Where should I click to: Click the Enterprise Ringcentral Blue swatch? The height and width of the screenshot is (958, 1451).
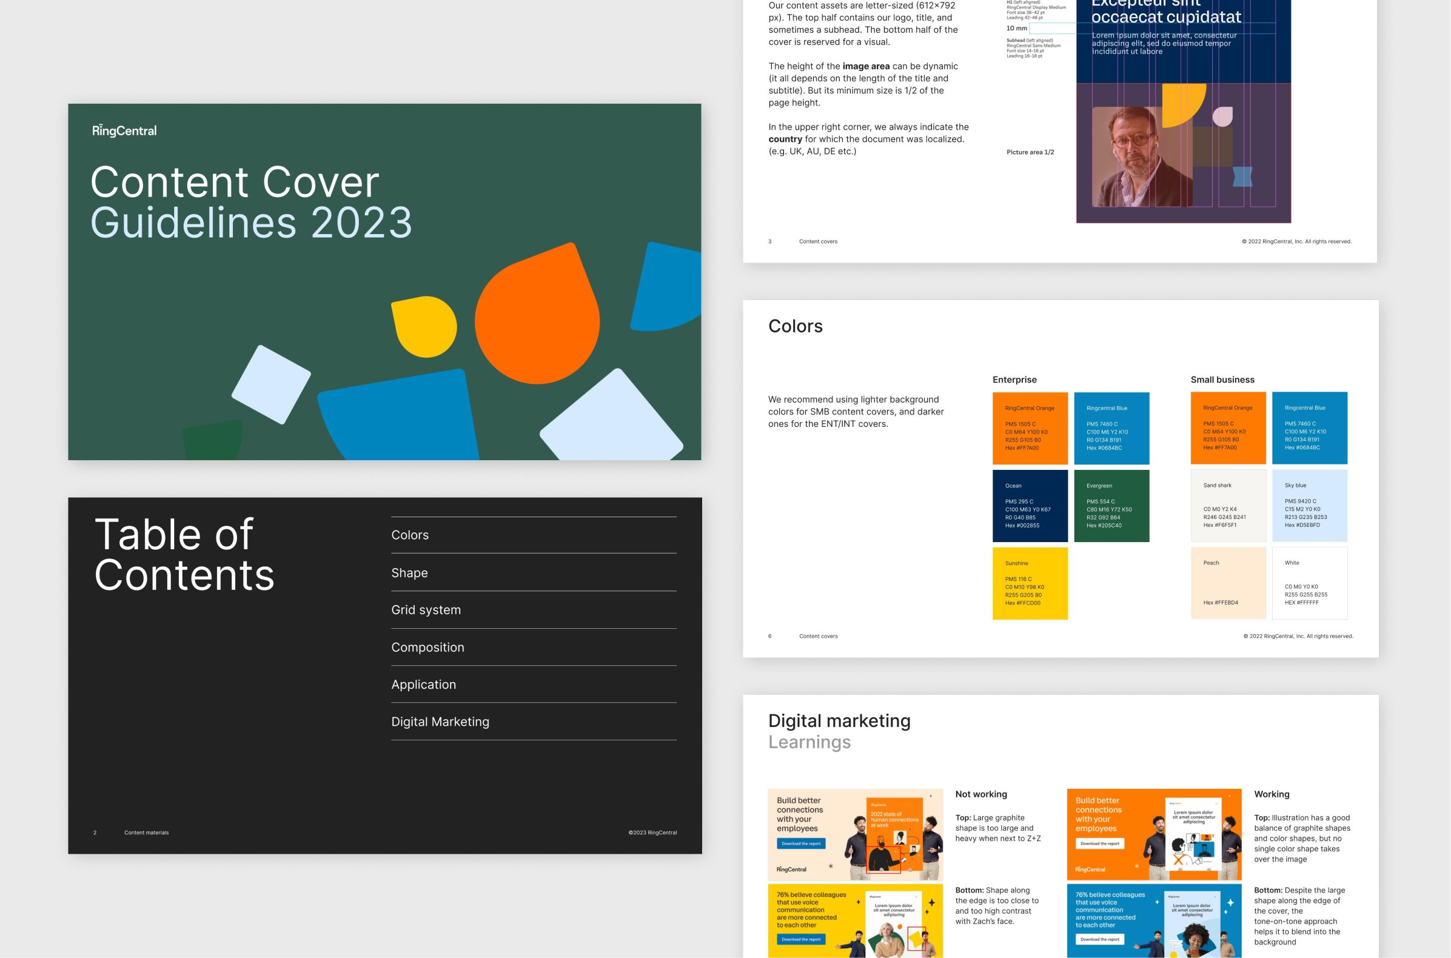(x=1111, y=428)
